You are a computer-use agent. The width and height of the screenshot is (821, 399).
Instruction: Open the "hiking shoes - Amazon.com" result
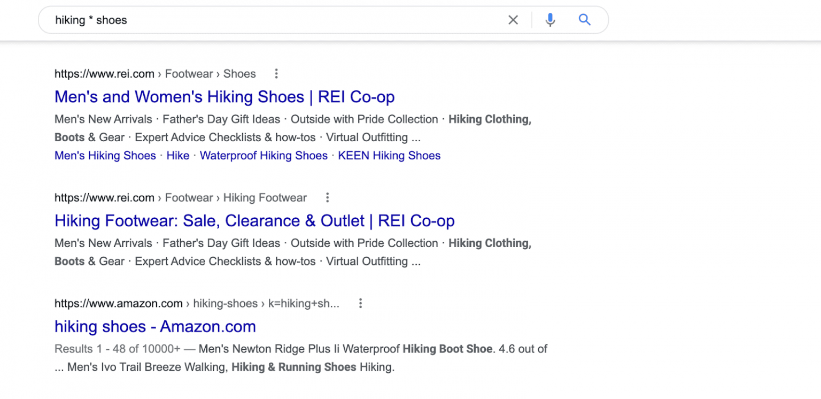click(154, 326)
